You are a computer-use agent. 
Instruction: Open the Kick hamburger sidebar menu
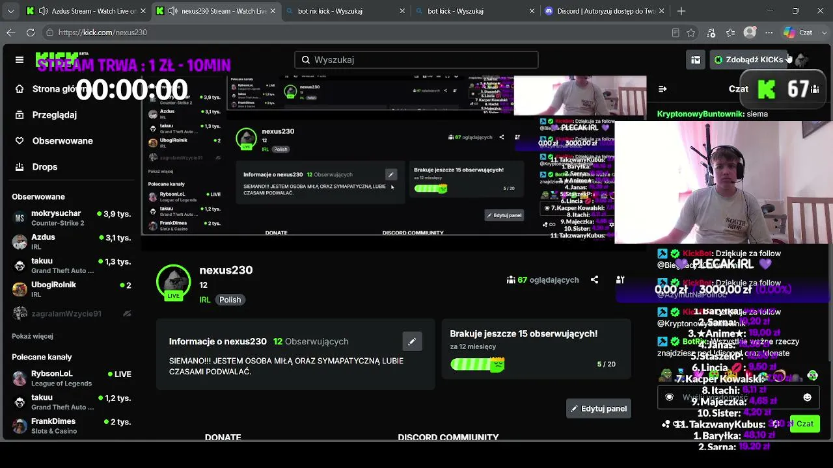tap(20, 60)
